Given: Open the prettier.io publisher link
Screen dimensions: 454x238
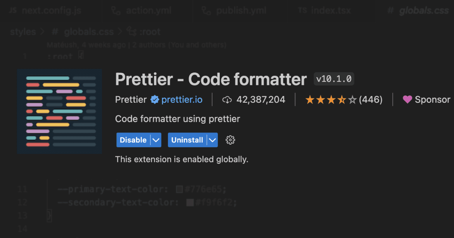Looking at the screenshot, I should tap(182, 100).
